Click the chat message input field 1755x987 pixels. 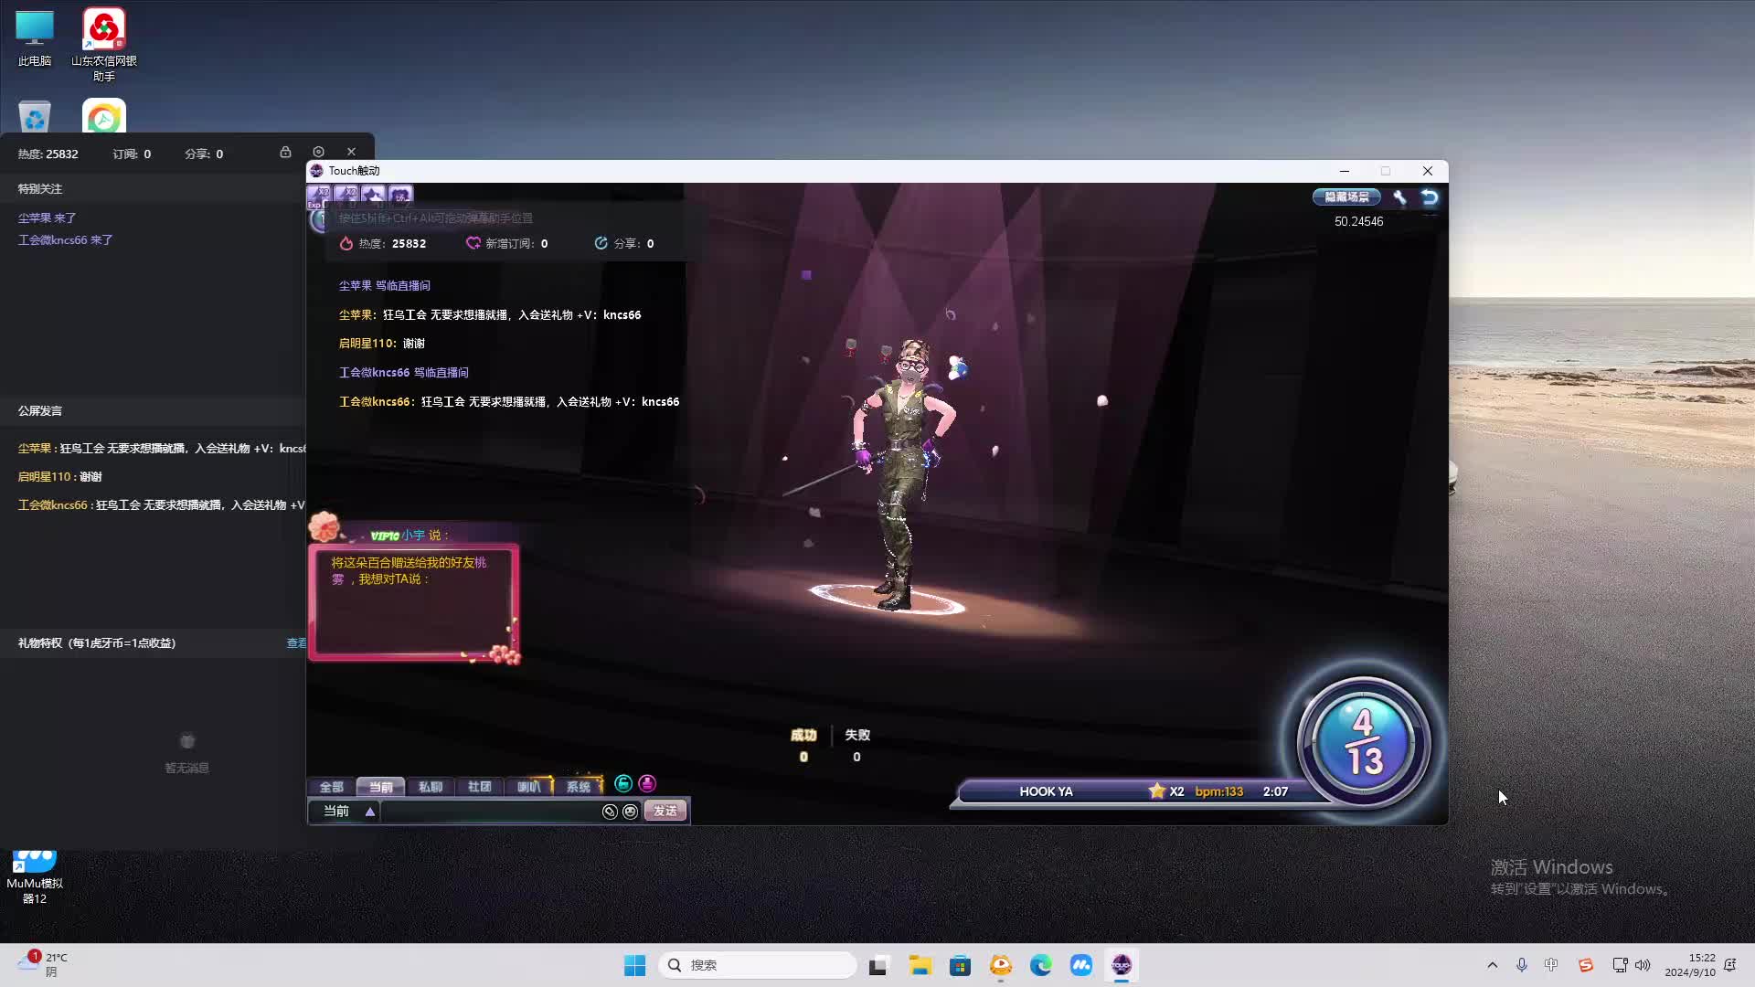[x=489, y=812]
